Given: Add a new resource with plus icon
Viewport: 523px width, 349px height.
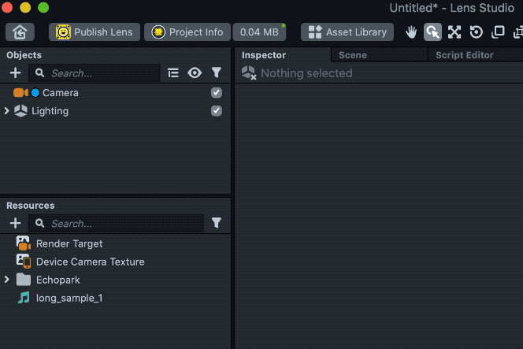Looking at the screenshot, I should pyautogui.click(x=15, y=224).
